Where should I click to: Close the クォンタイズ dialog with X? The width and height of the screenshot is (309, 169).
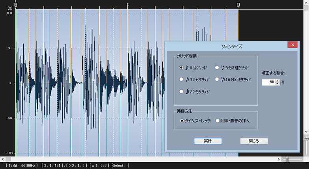[292, 45]
